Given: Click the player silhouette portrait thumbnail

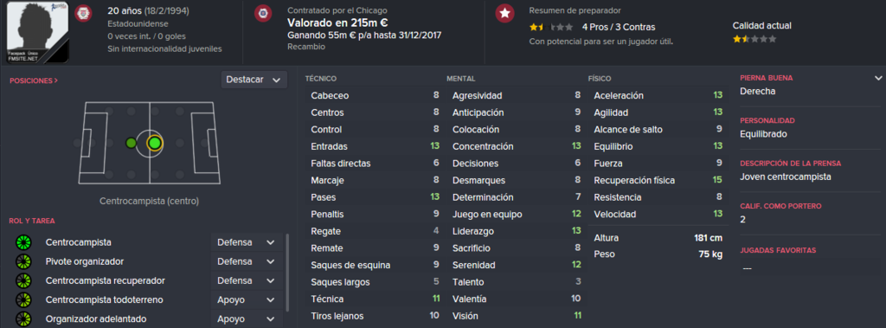Looking at the screenshot, I should pos(37,32).
